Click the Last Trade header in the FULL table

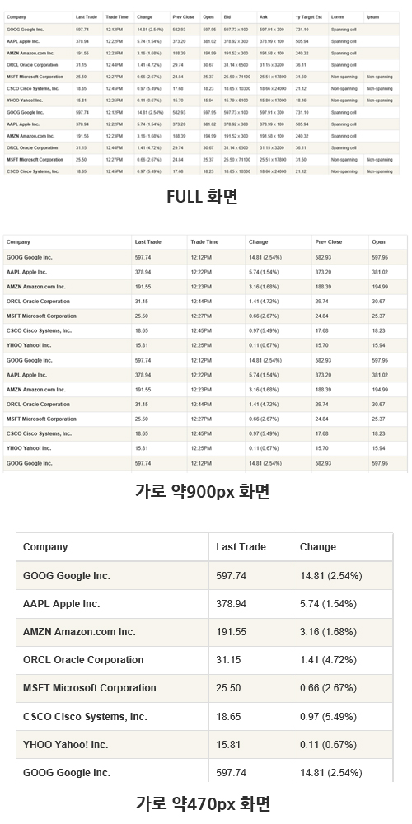[x=87, y=17]
